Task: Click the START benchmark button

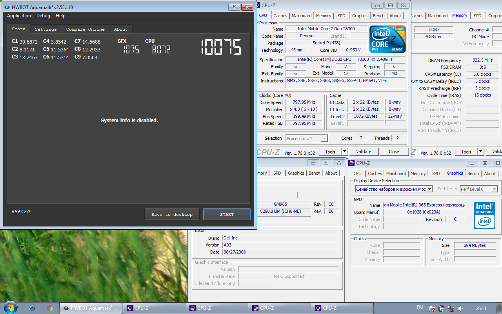Action: click(x=227, y=214)
